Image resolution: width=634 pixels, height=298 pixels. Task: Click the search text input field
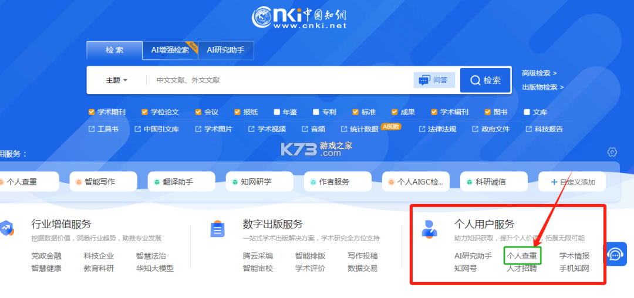[279, 80]
